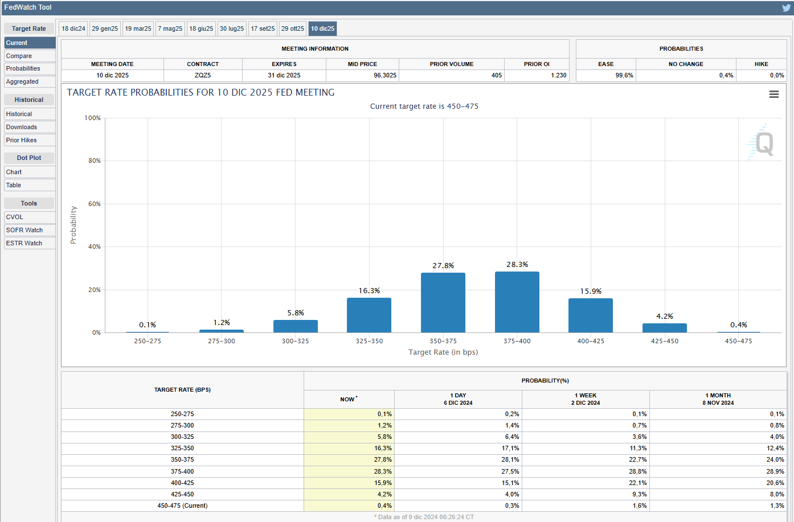Open the ESTR Watch tool

[30, 244]
